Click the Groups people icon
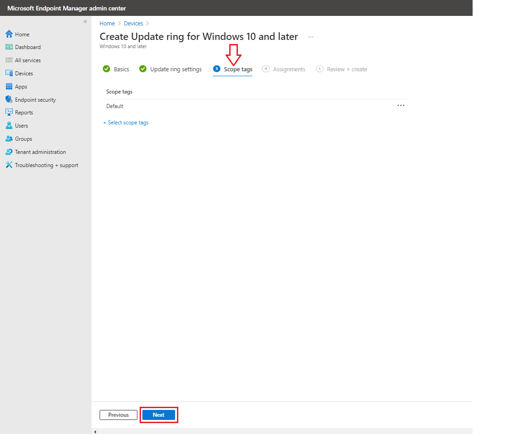 click(9, 139)
